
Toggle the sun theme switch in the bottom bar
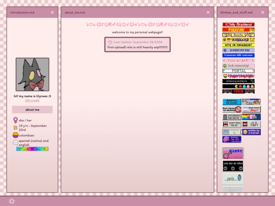click(12, 201)
